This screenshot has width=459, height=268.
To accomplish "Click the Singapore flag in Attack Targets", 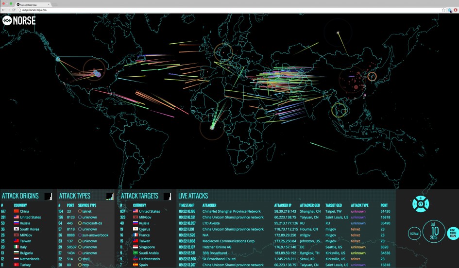I will point(136,247).
